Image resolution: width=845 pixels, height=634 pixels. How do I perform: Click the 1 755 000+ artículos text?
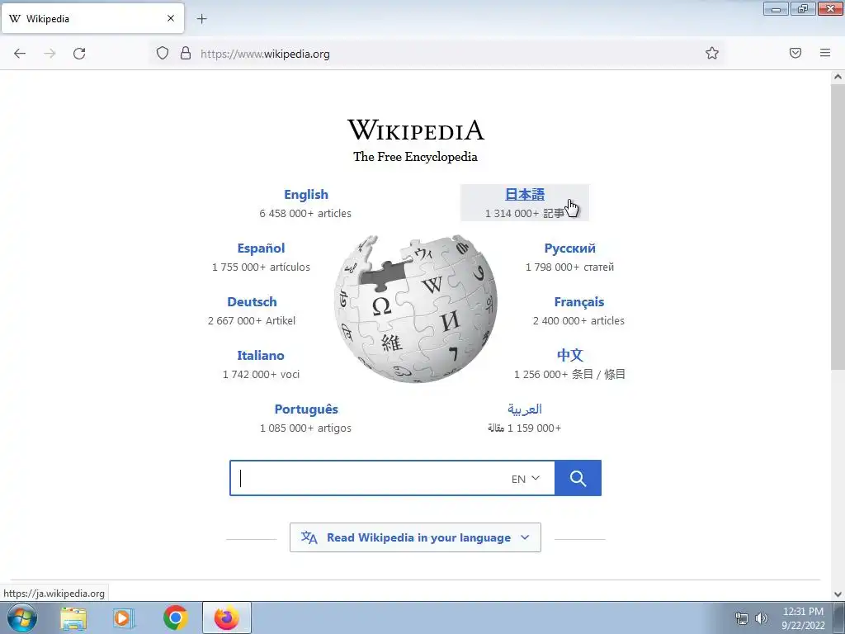(261, 267)
